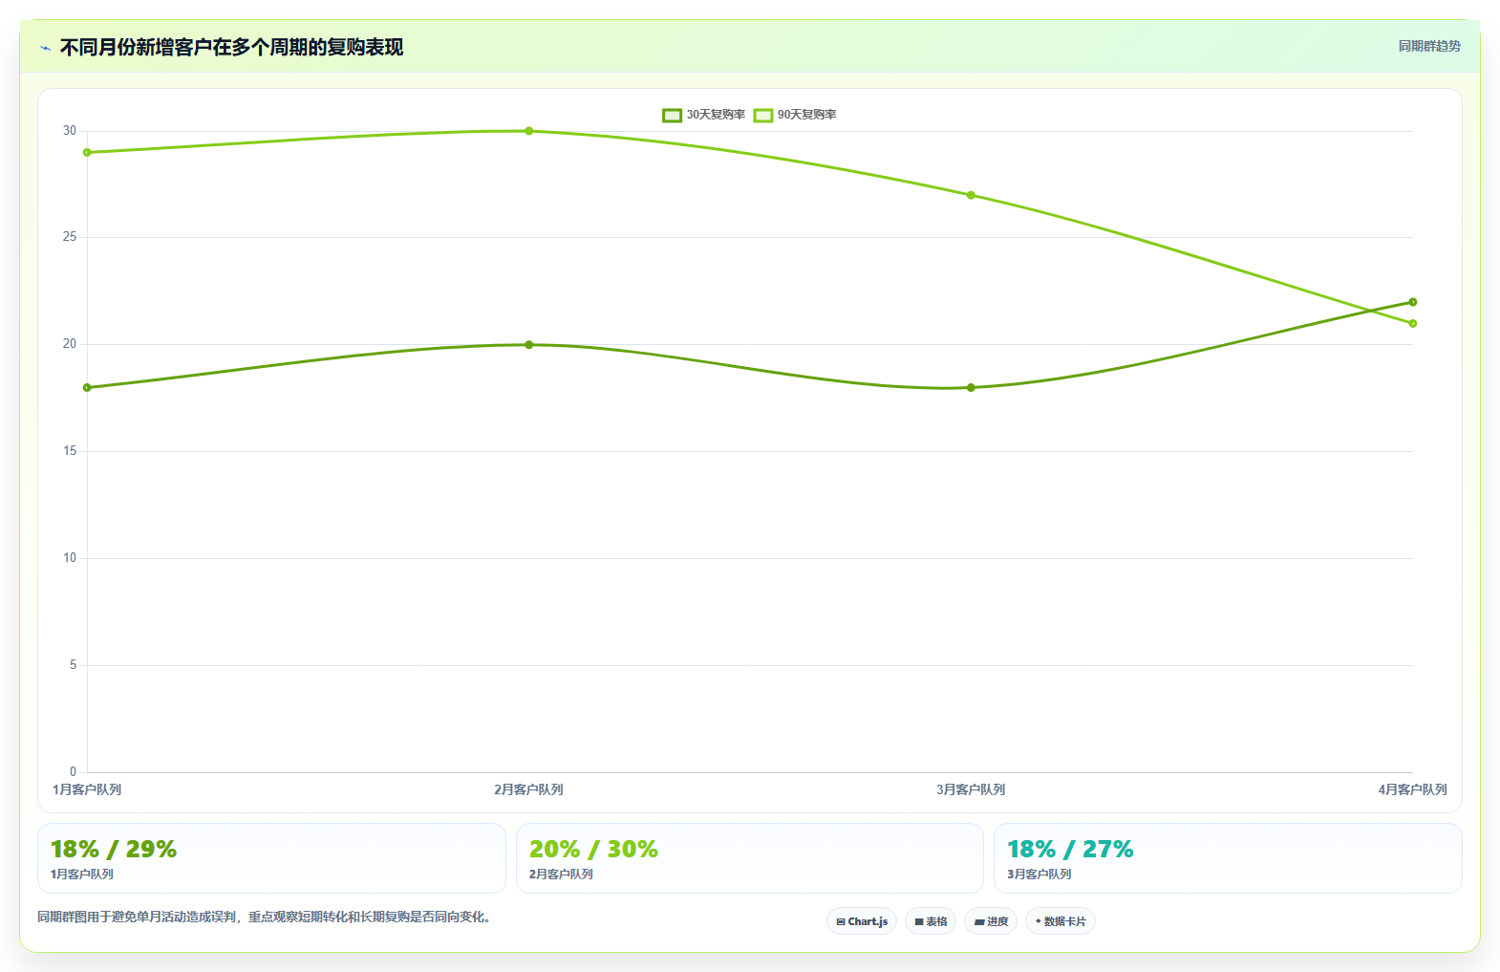Select the 表格 tag button
This screenshot has height=972, width=1500.
(x=931, y=921)
